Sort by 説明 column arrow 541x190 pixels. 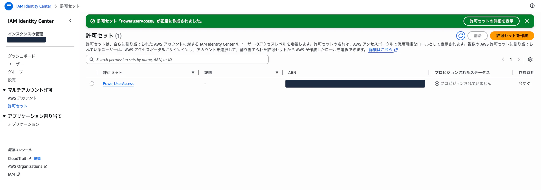(277, 73)
